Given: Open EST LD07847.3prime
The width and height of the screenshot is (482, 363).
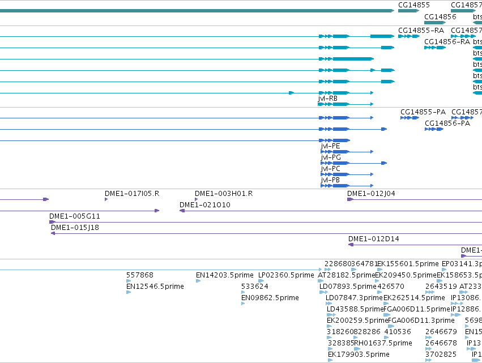Looking at the screenshot, I should click(x=354, y=298).
